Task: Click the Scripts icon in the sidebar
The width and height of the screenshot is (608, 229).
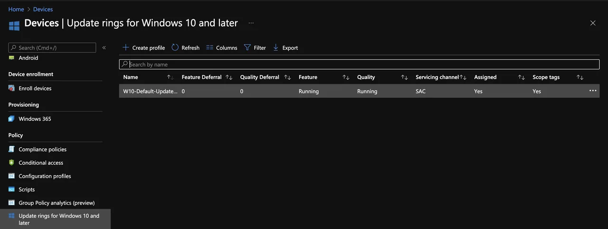Action: pos(11,189)
